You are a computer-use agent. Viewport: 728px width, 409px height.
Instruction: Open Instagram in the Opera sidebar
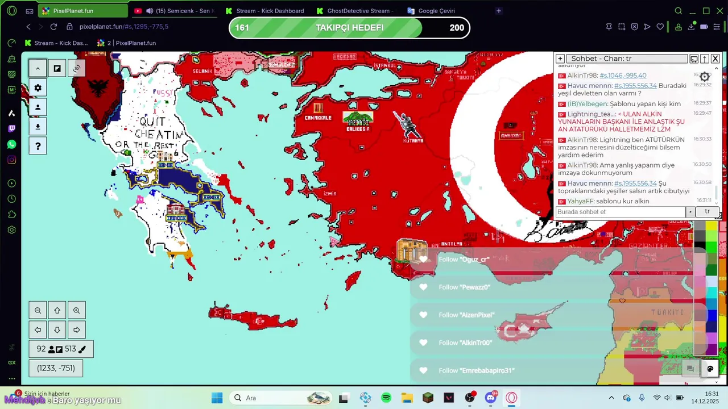(11, 160)
